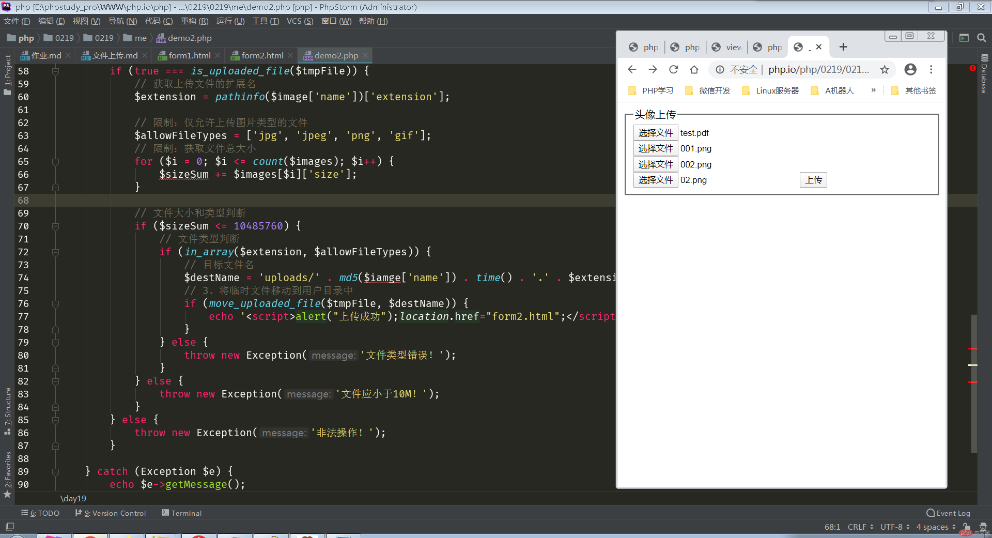Click cursor position 68:1 in status bar

(832, 527)
